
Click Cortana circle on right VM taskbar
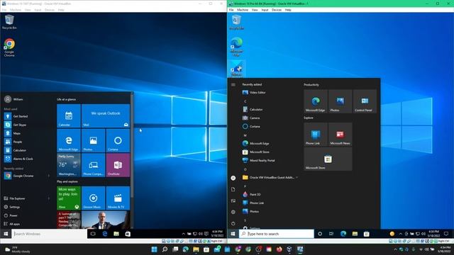click(320, 234)
